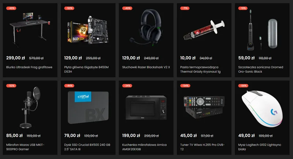293x159 pixels.
Task: Open the Pasta termoprzewodząca Thermal Grizzly link
Action: pos(200,69)
